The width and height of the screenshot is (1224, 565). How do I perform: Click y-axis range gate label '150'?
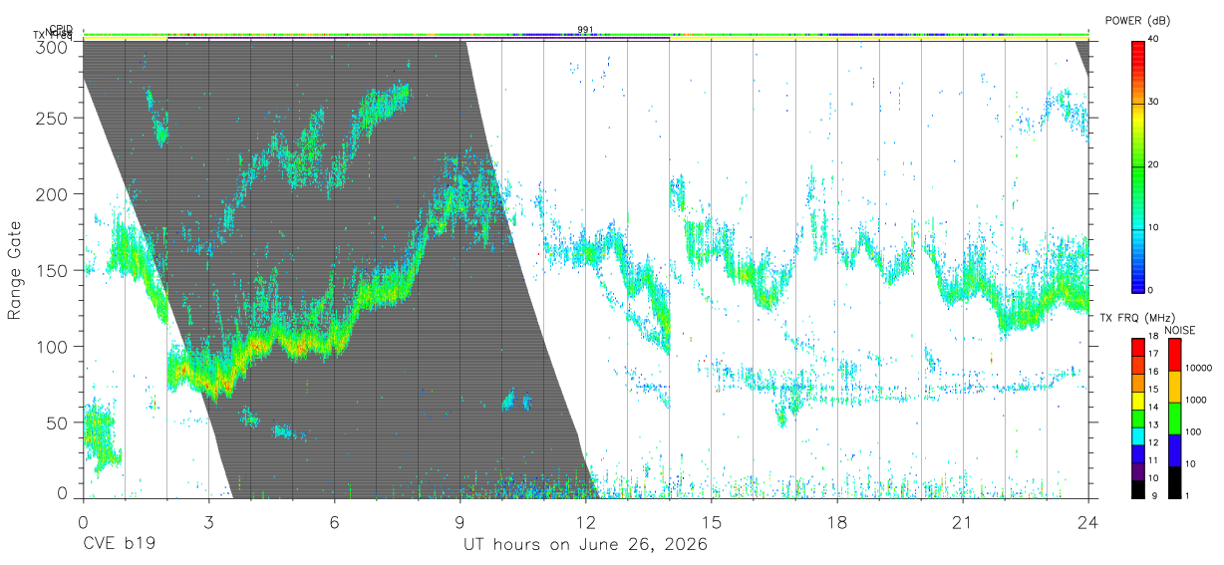(54, 270)
